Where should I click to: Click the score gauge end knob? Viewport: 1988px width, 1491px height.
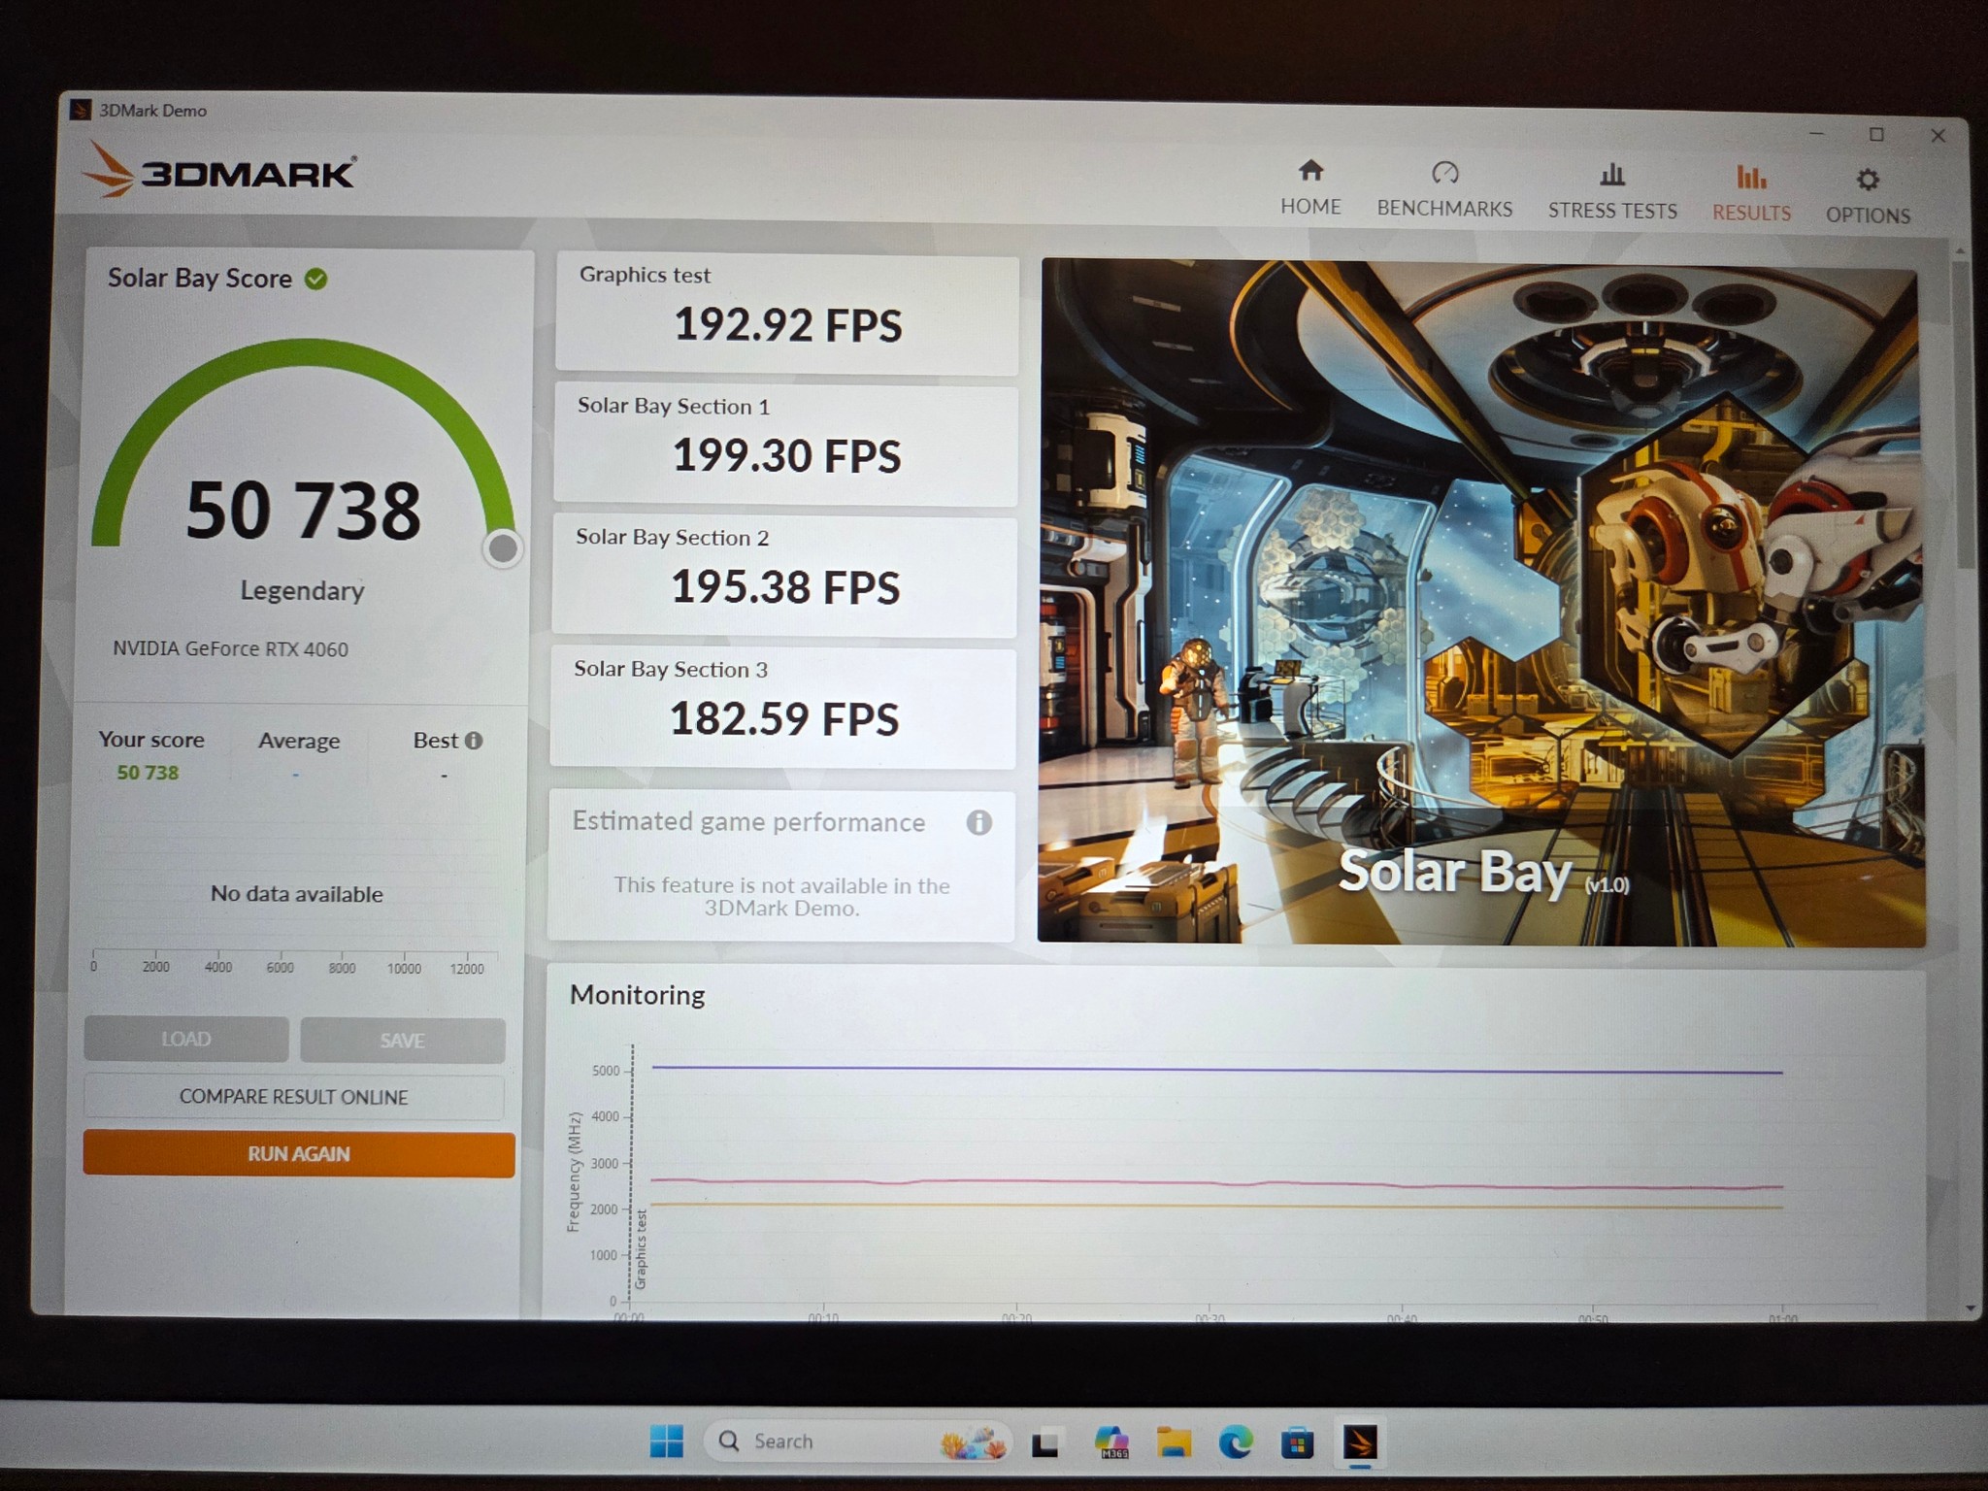tap(503, 548)
